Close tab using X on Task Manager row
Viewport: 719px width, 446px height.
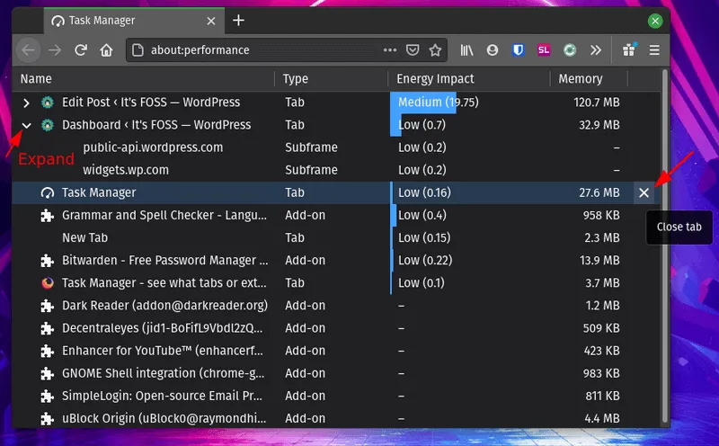coord(644,192)
